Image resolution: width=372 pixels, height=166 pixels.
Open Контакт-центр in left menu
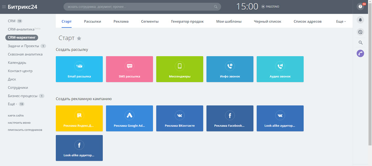point(20,71)
